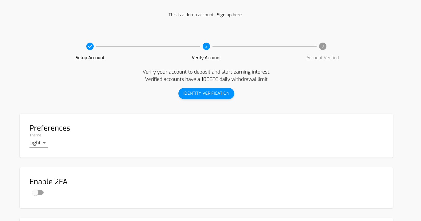
Task: Click the demo account notice text
Action: 191,15
